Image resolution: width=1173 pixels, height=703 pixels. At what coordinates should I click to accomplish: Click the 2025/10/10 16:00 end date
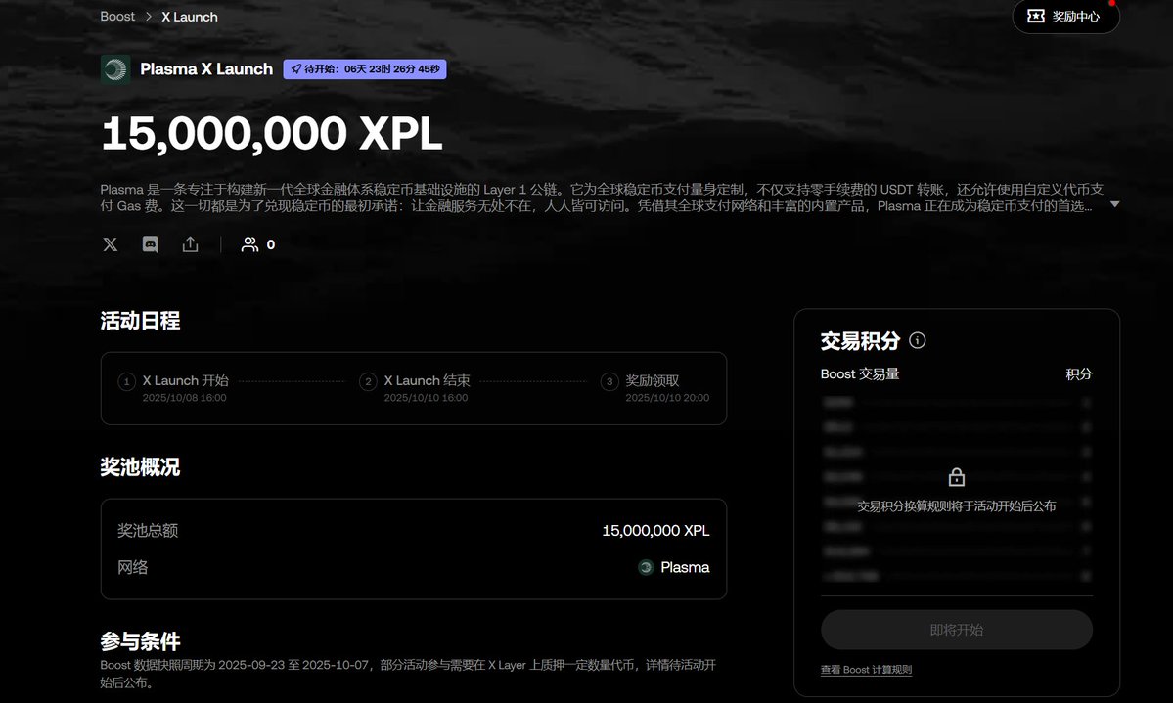[x=426, y=398]
